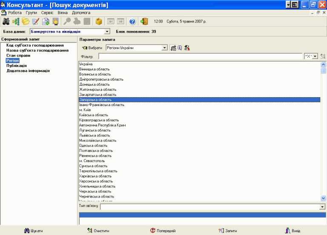327x235 pixels.
Task: Click the Фільтр text input field
Action: point(200,56)
